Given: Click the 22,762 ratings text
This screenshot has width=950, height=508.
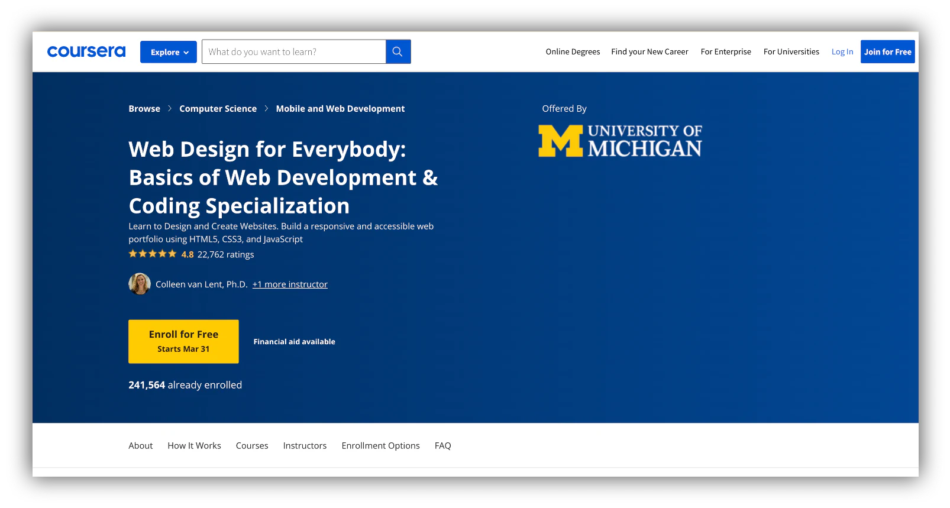Looking at the screenshot, I should point(226,255).
